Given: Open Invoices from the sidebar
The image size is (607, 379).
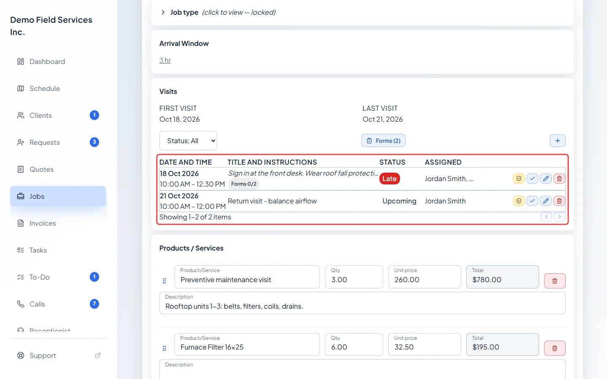Looking at the screenshot, I should point(58,223).
